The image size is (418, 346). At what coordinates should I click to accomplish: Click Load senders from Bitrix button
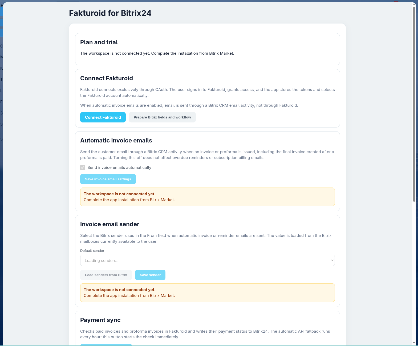106,275
